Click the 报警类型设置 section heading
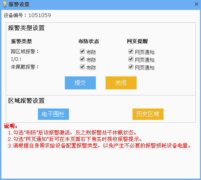Image resolution: width=201 pixels, height=180 pixels. (x=27, y=28)
